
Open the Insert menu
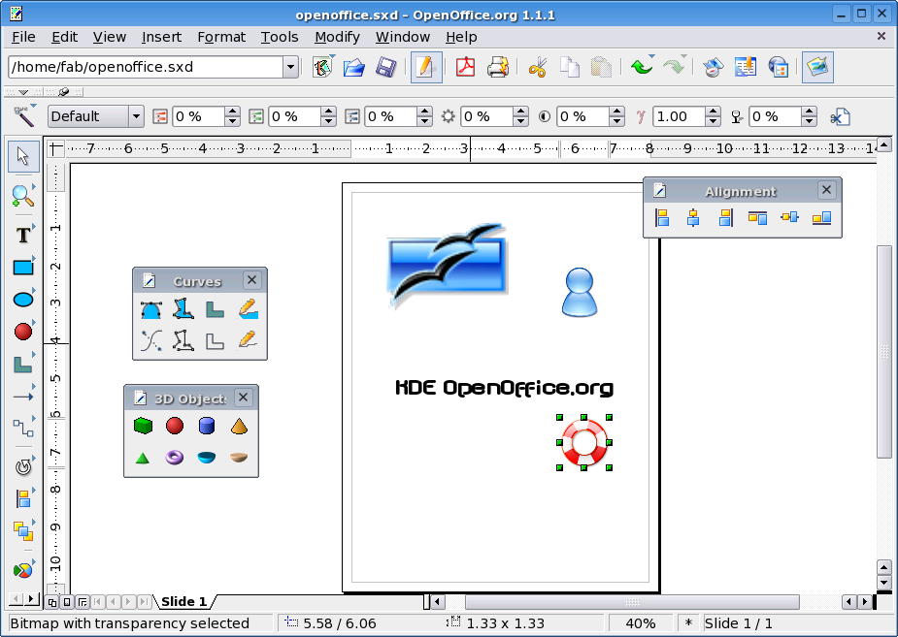161,37
